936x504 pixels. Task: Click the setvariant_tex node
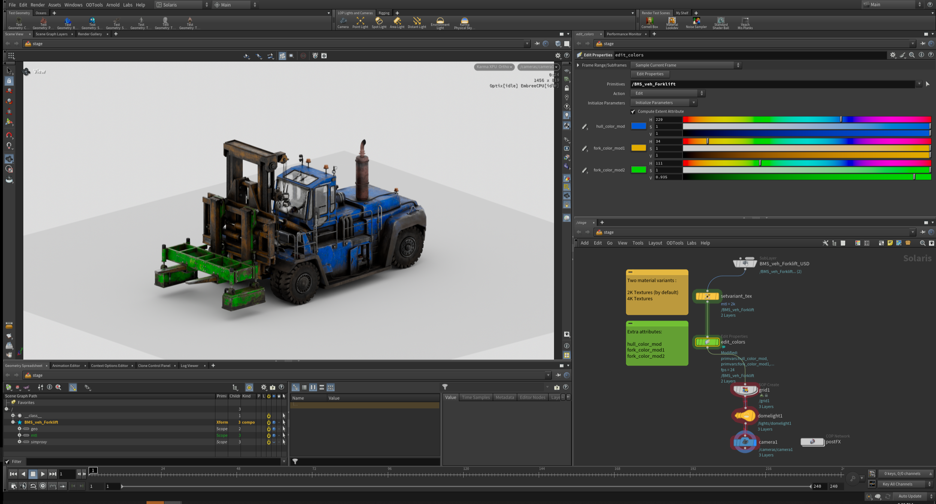707,296
